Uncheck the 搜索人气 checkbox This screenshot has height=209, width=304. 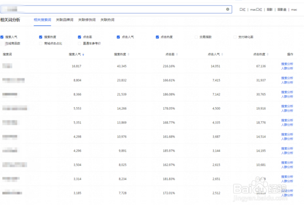2,37
